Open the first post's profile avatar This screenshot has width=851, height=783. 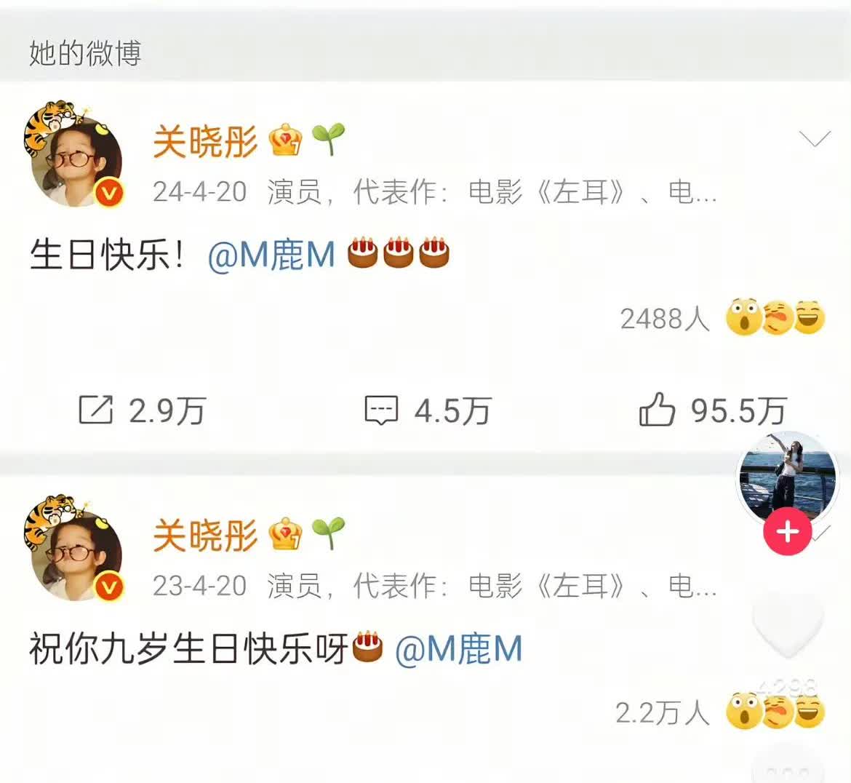(x=74, y=156)
